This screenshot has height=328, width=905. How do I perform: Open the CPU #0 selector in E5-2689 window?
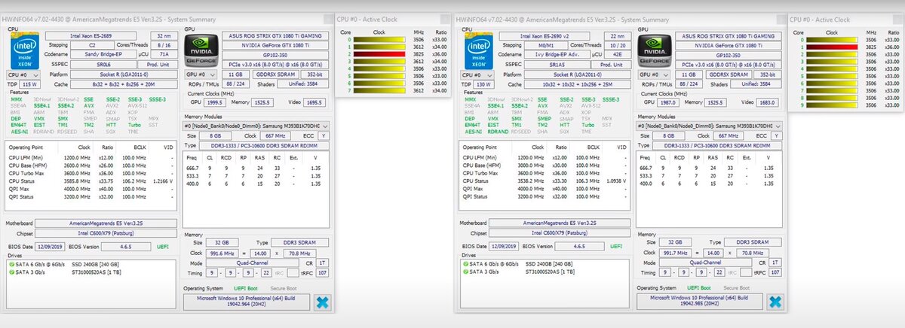(x=22, y=75)
